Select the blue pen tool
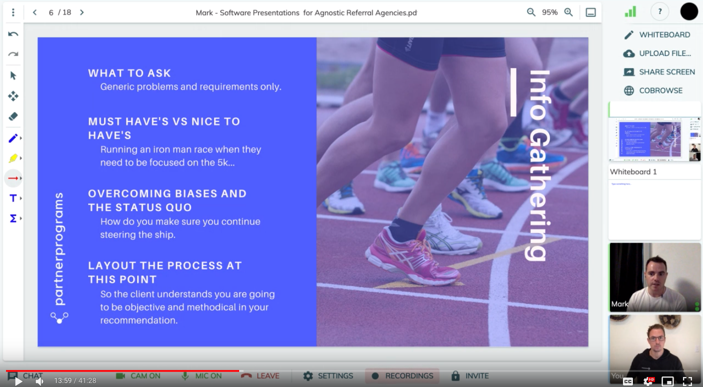Image resolution: width=703 pixels, height=387 pixels. click(x=13, y=138)
